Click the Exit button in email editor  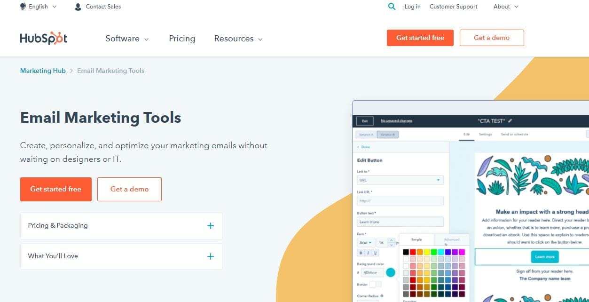[x=365, y=121]
